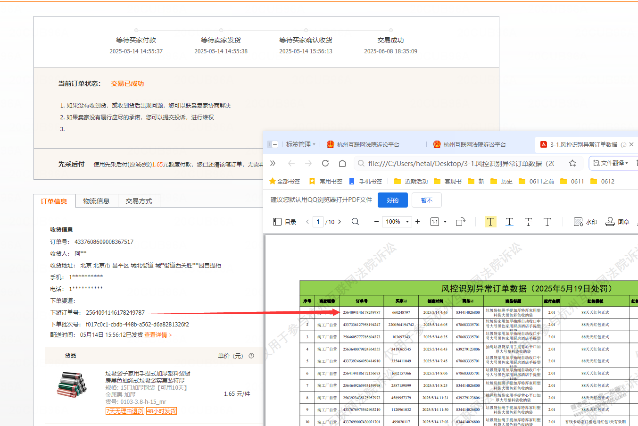Click the PDF page number field
The image size is (638, 426).
click(318, 222)
